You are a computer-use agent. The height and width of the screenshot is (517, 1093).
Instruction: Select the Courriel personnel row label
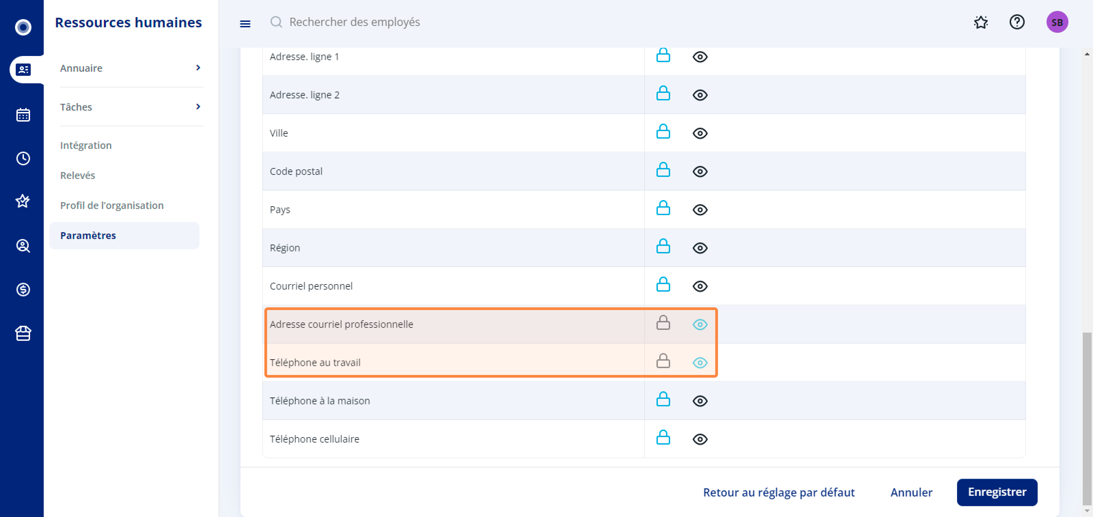pyautogui.click(x=311, y=286)
